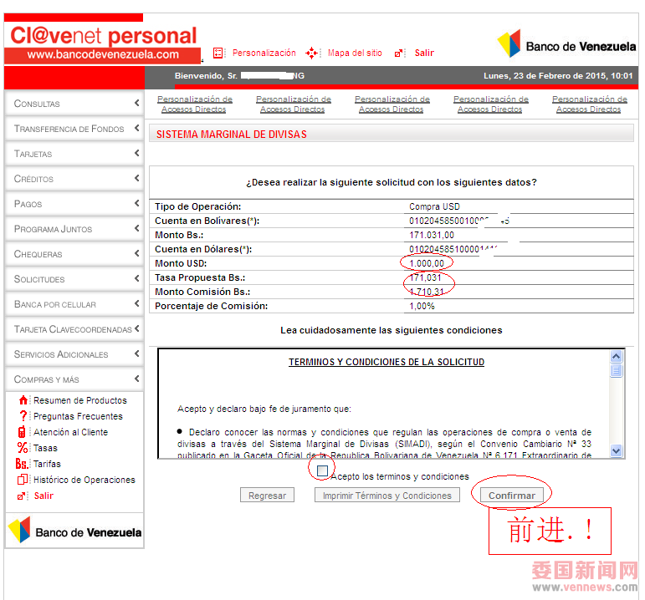Expand the Transferencia de Fondos arrow

(137, 128)
